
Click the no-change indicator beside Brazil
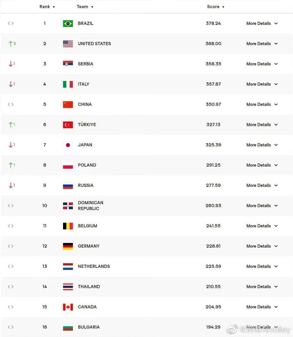pos(11,23)
